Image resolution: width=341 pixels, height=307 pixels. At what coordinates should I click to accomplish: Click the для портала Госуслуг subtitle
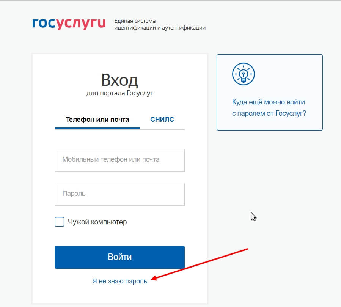tap(119, 93)
